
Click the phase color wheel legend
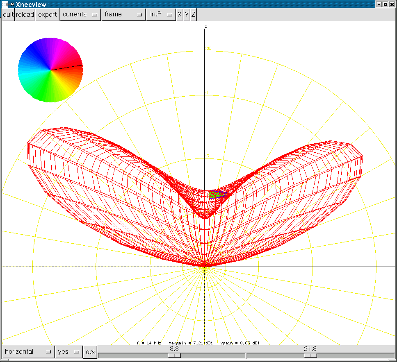(x=50, y=70)
